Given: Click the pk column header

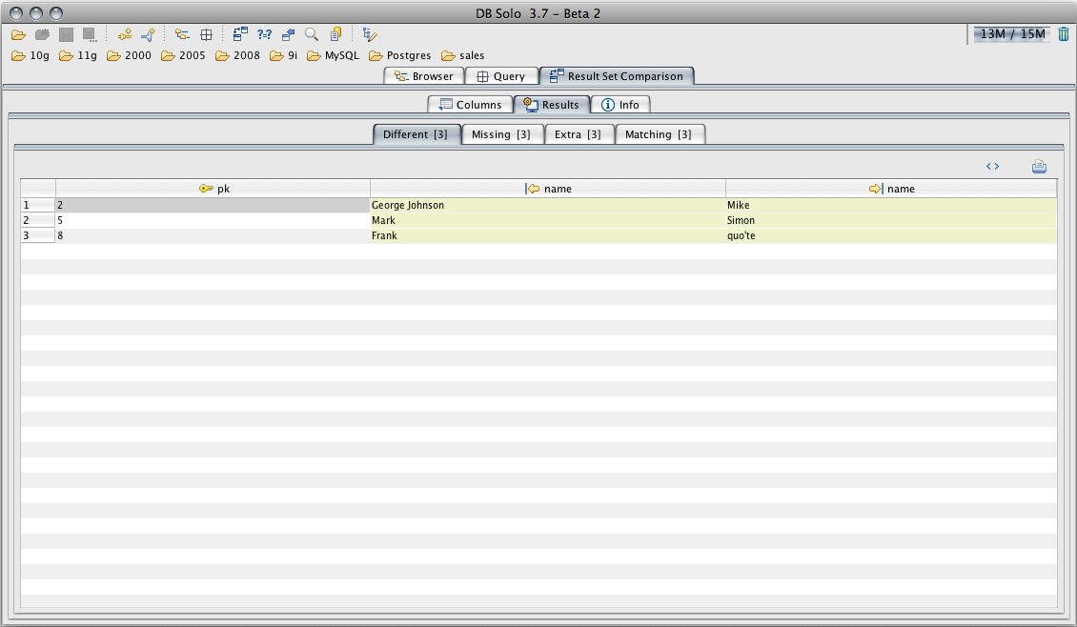Looking at the screenshot, I should point(213,188).
